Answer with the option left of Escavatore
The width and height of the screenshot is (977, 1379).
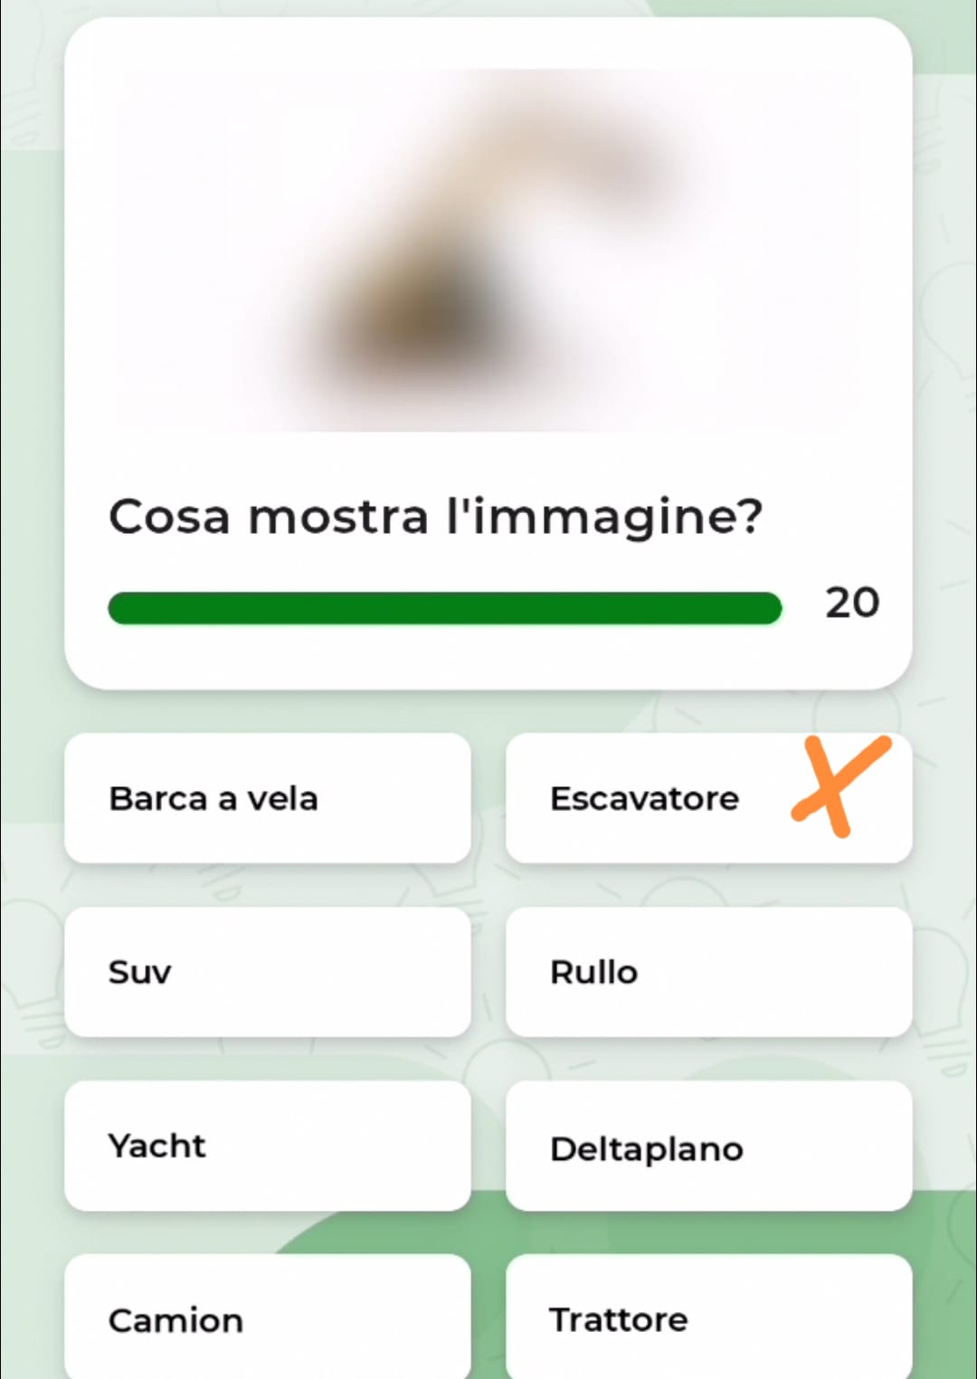[x=268, y=798]
